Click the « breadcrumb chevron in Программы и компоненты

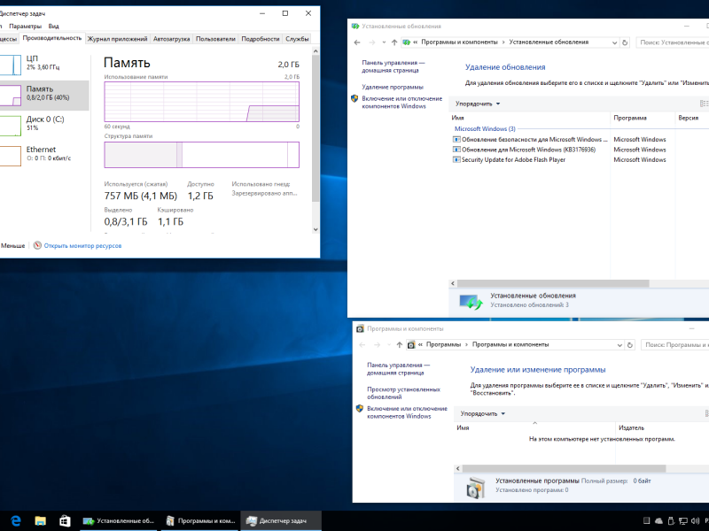pyautogui.click(x=420, y=345)
